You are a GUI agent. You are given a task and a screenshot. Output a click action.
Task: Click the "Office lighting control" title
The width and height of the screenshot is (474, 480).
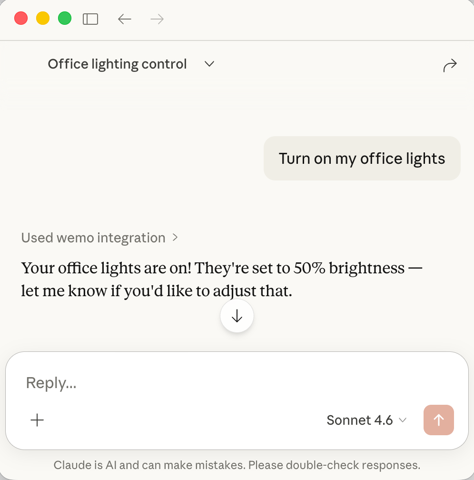pyautogui.click(x=117, y=64)
